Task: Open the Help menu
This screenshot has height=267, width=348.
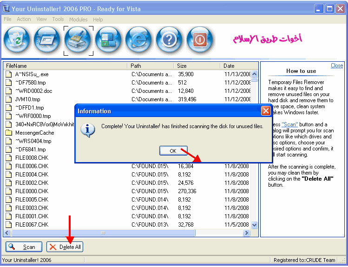Action: click(98, 20)
